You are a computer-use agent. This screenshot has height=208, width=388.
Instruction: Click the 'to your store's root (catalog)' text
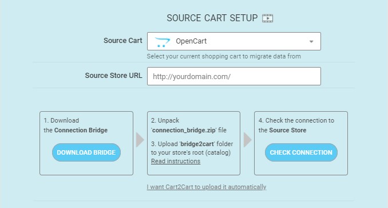pos(191,152)
